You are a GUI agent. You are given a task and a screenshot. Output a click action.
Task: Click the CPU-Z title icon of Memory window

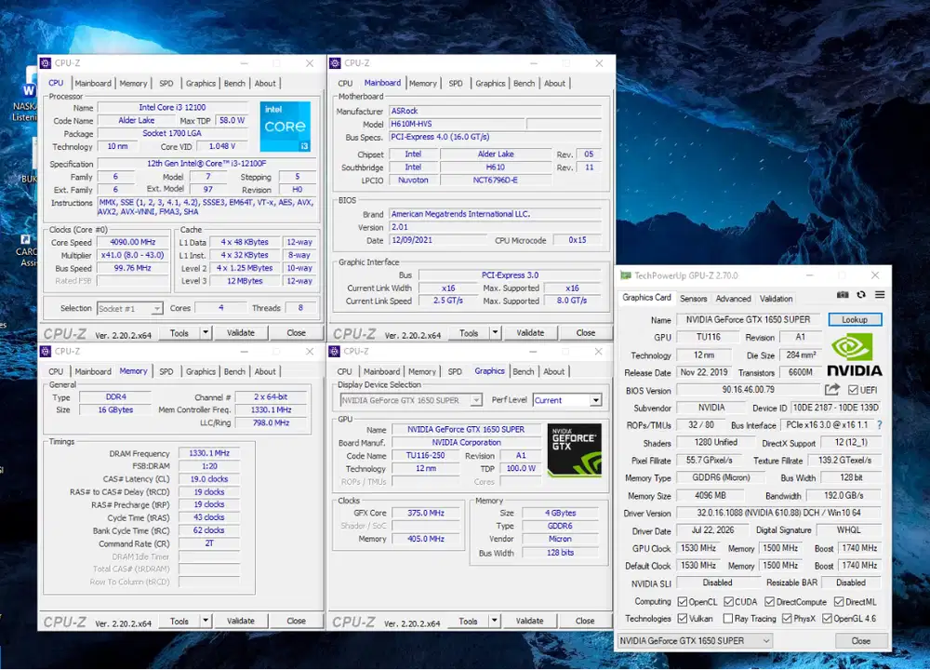coord(46,352)
